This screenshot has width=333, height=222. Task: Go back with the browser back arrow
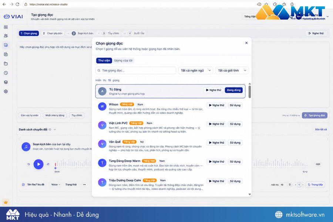pos(4,4)
